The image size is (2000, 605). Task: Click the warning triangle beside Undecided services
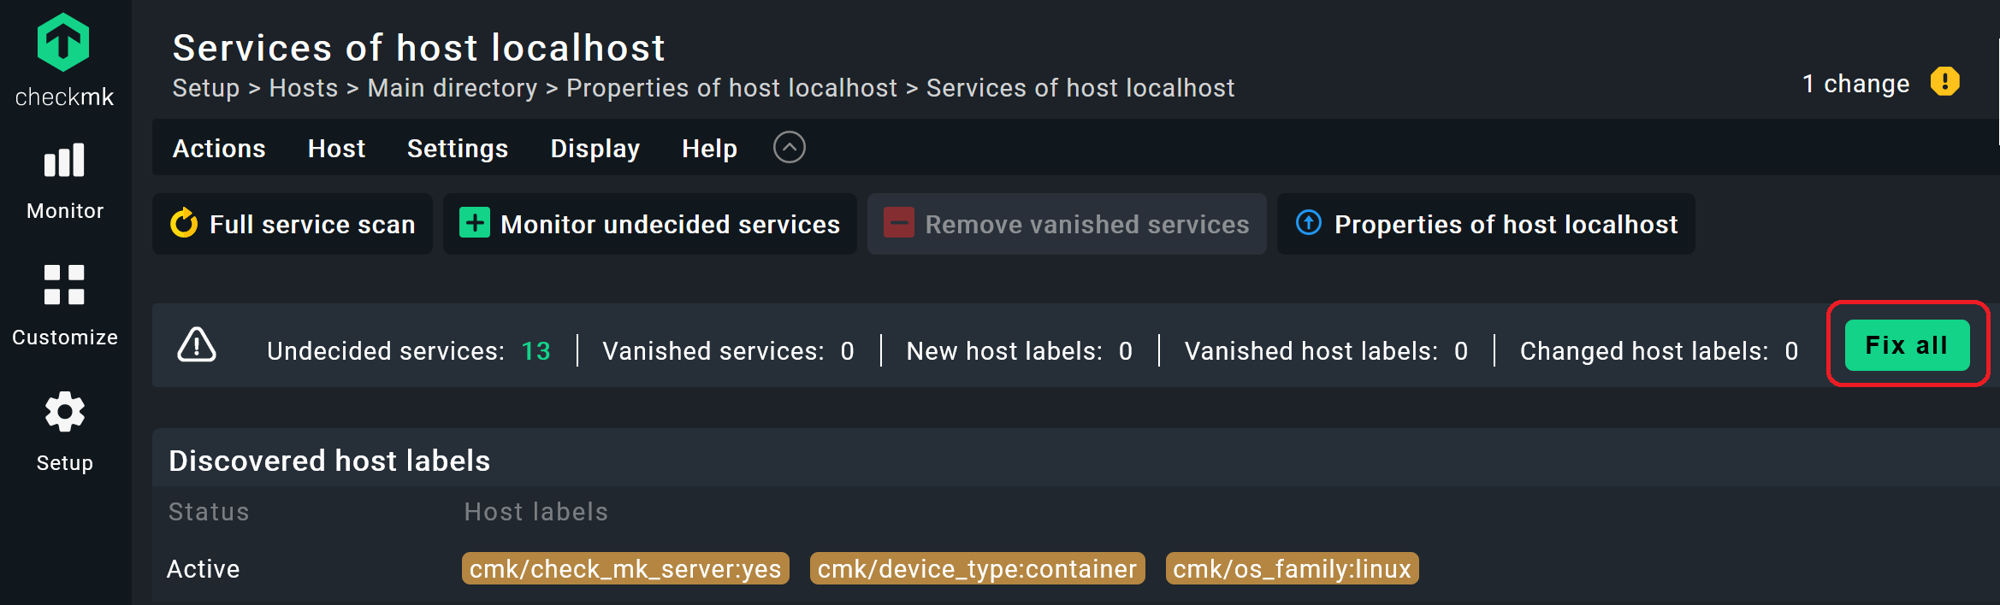click(196, 345)
